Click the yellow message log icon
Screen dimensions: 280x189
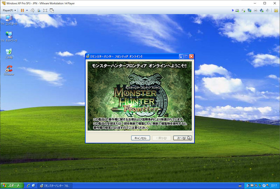coord(276,10)
